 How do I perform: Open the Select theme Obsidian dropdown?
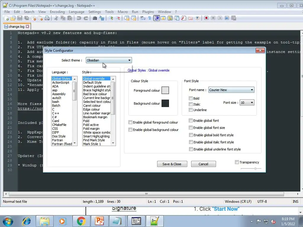tap(109, 60)
